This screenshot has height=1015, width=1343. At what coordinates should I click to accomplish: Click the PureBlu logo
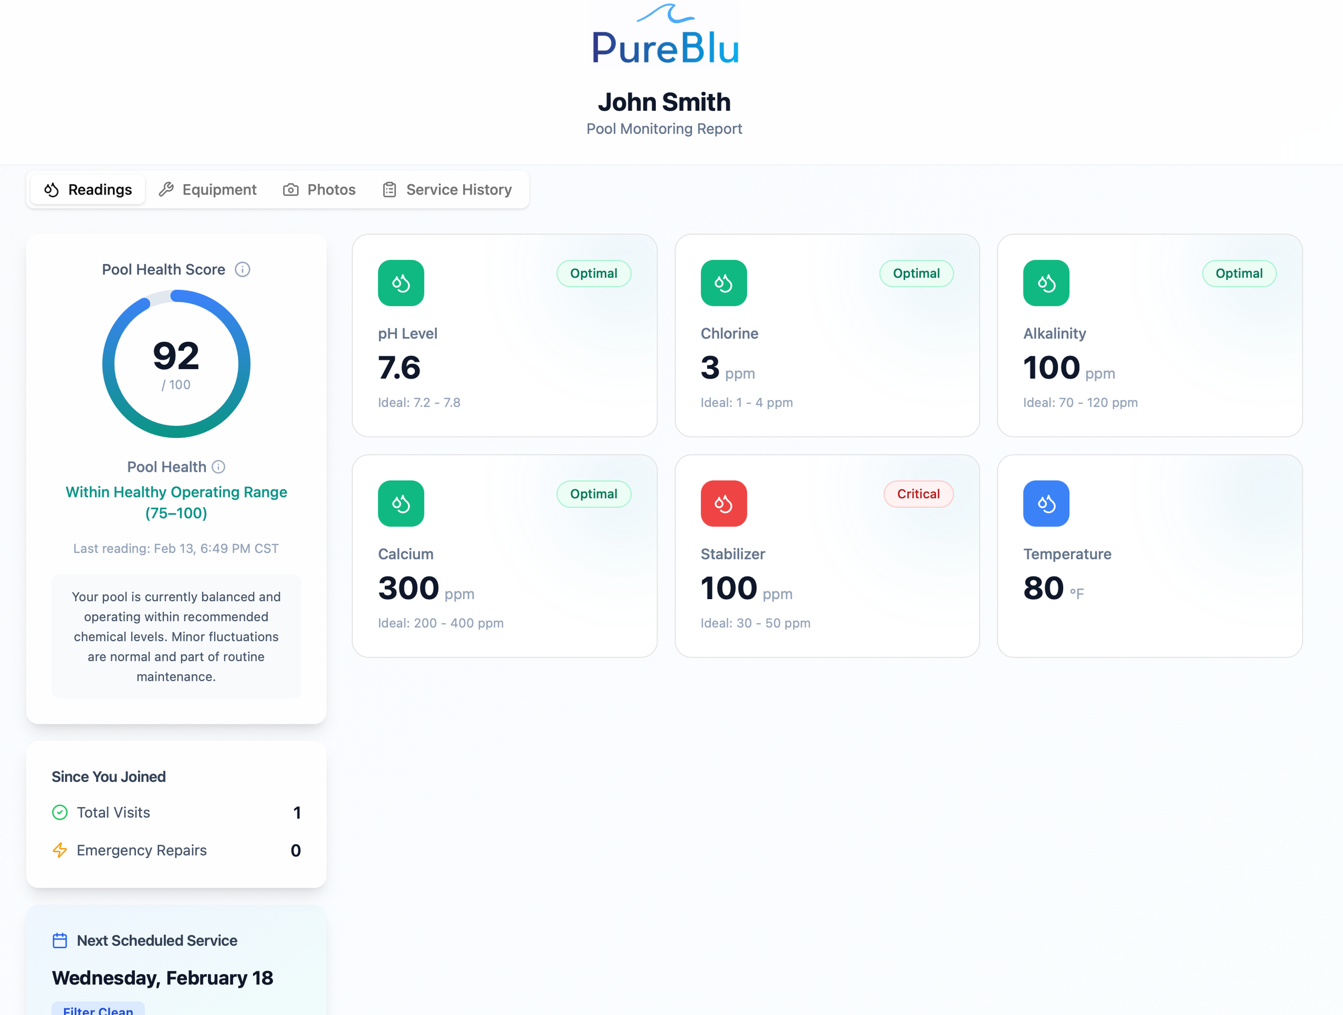tap(665, 37)
